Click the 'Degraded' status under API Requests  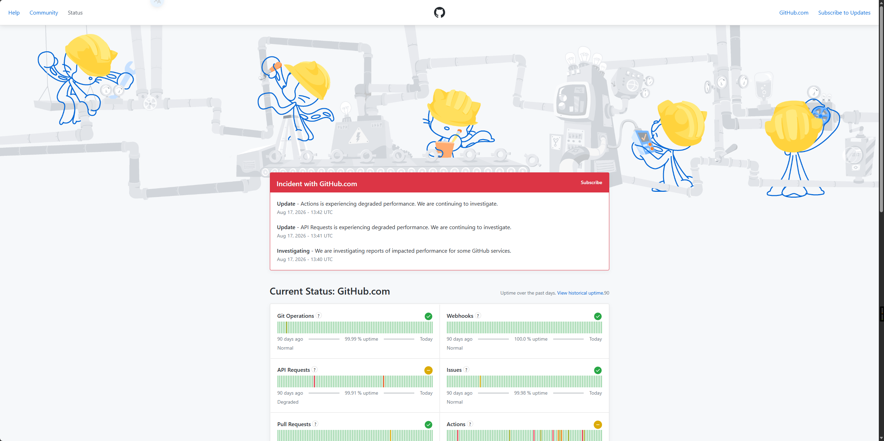[288, 402]
